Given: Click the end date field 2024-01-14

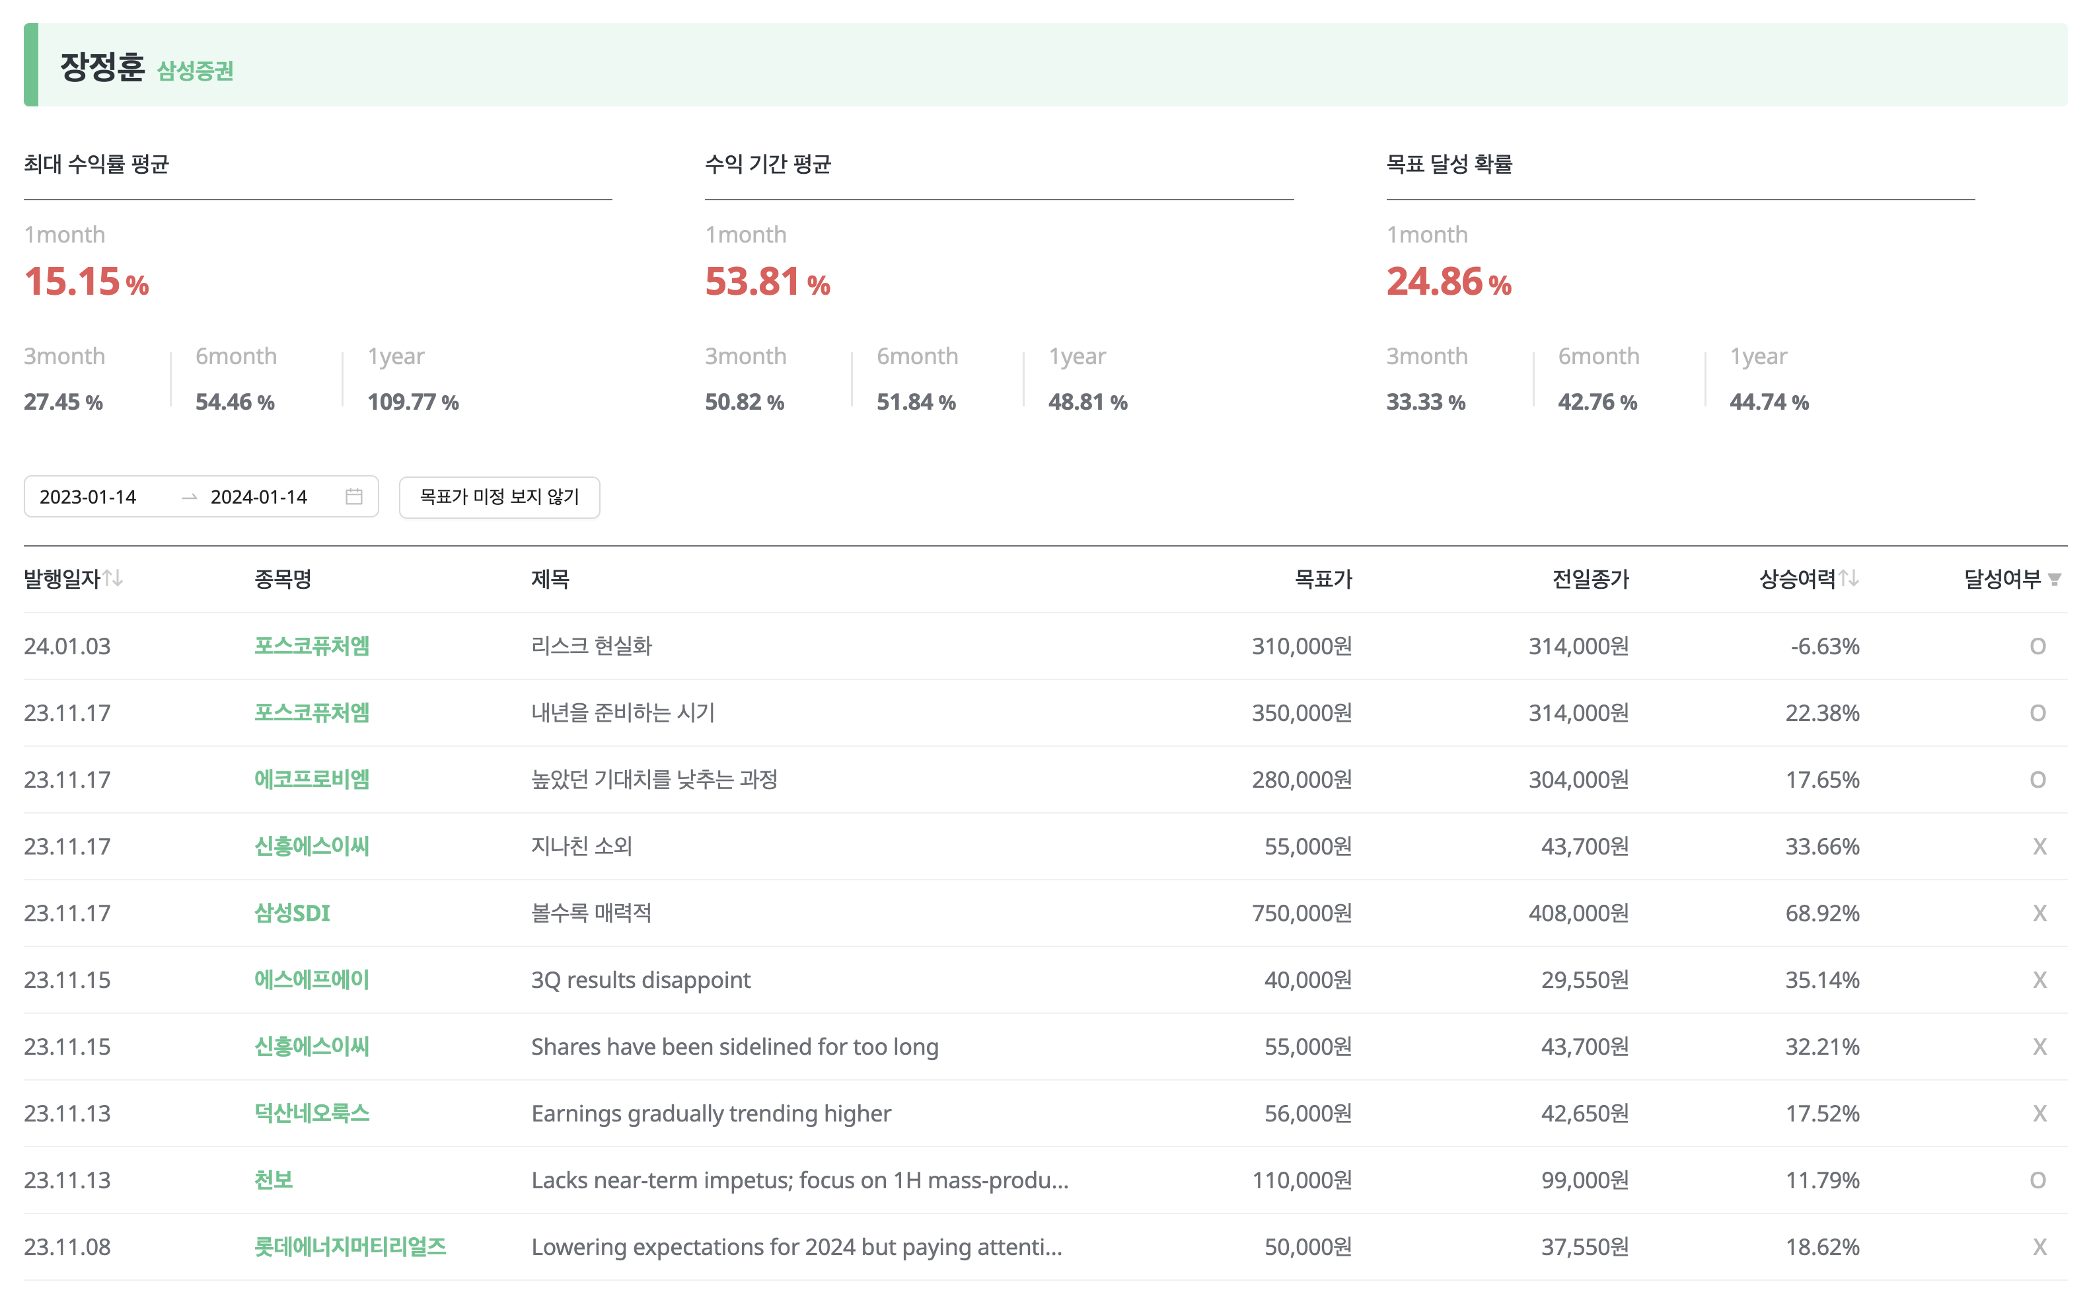Looking at the screenshot, I should coord(258,497).
